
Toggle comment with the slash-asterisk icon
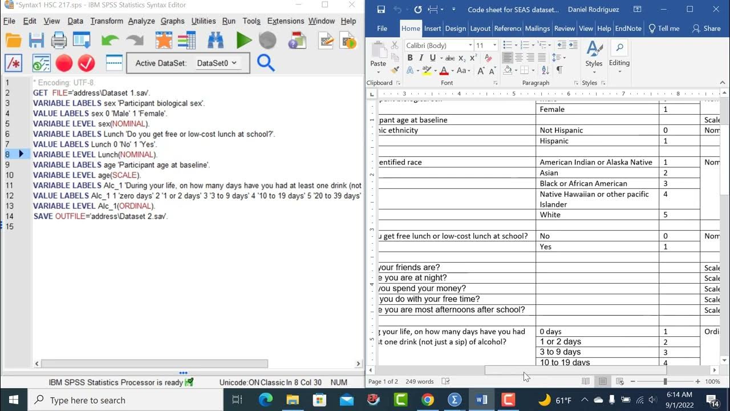[x=13, y=63]
